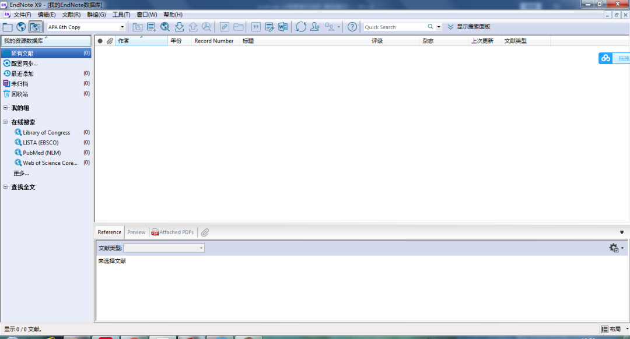Open the 群组(G) menu
Viewport: 630px width, 339px height.
(x=96, y=15)
